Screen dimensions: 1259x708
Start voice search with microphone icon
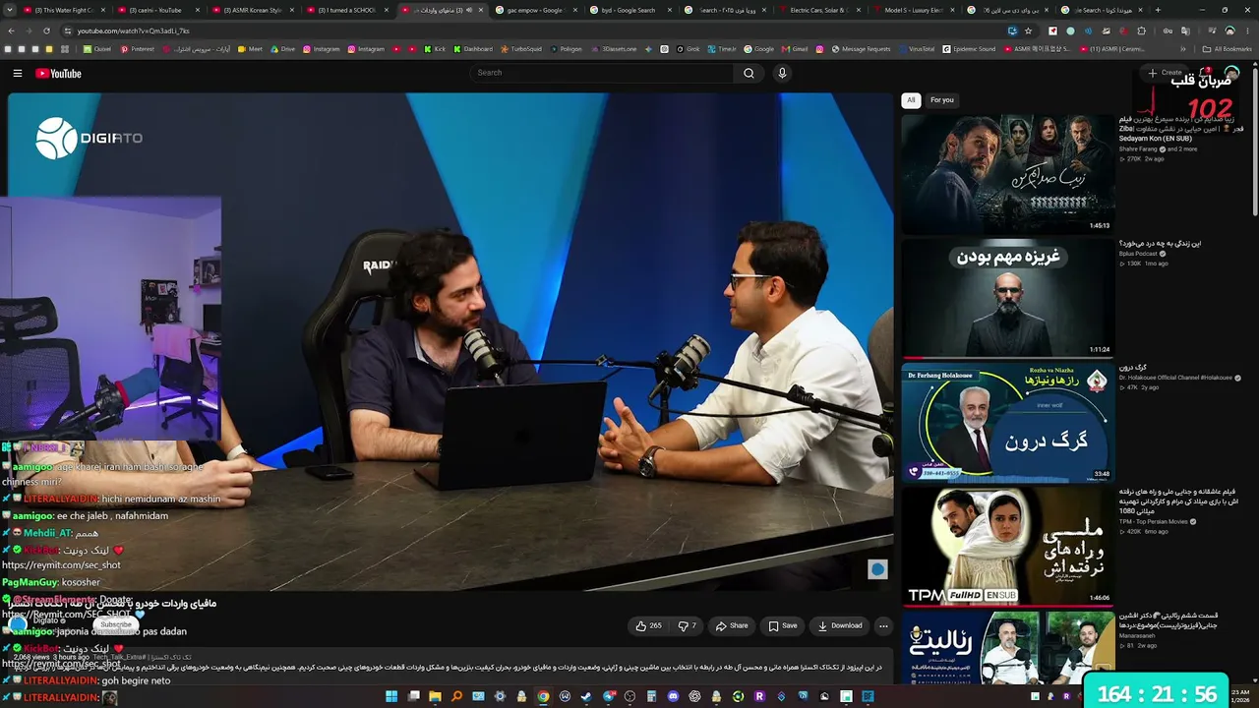[x=782, y=73]
